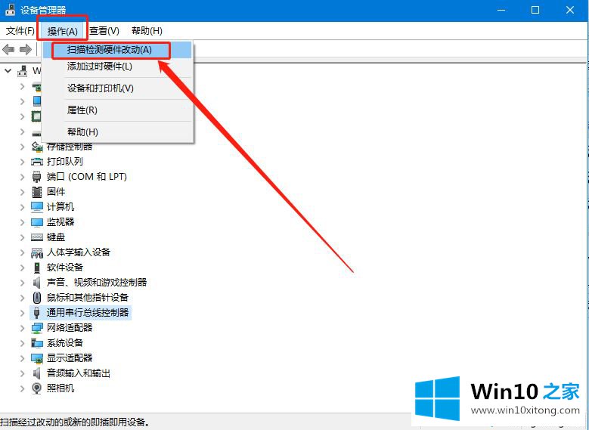Click the printer icon beside 打印队列
This screenshot has height=430, width=589.
(37, 162)
